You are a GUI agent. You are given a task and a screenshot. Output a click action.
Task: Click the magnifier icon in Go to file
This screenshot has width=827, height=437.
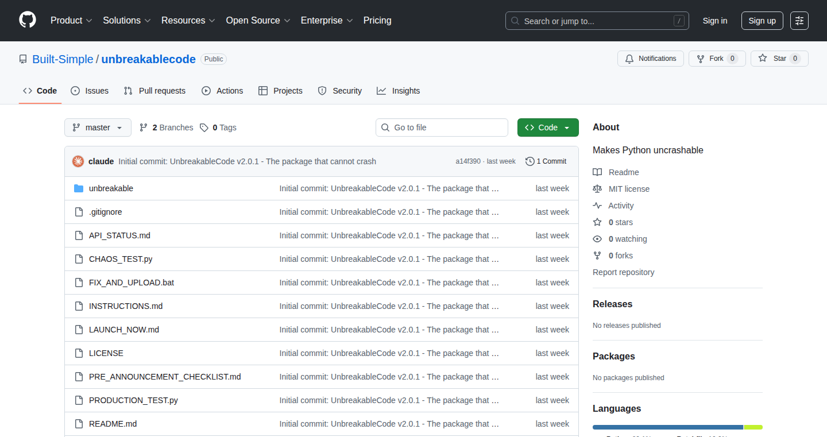(386, 127)
